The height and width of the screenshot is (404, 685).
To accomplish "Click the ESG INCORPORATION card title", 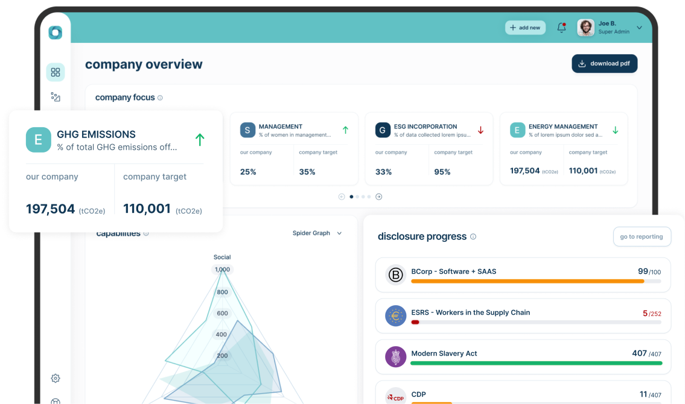I will (425, 127).
